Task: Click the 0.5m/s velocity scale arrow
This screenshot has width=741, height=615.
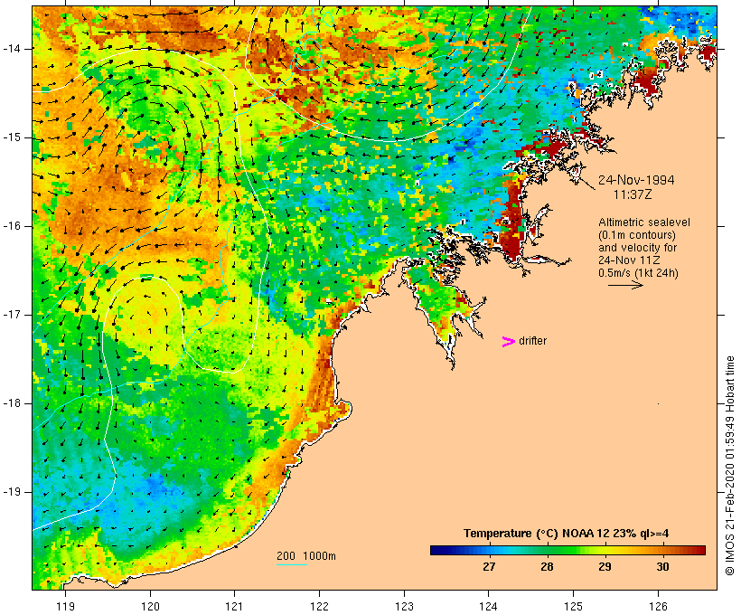Action: tap(625, 285)
